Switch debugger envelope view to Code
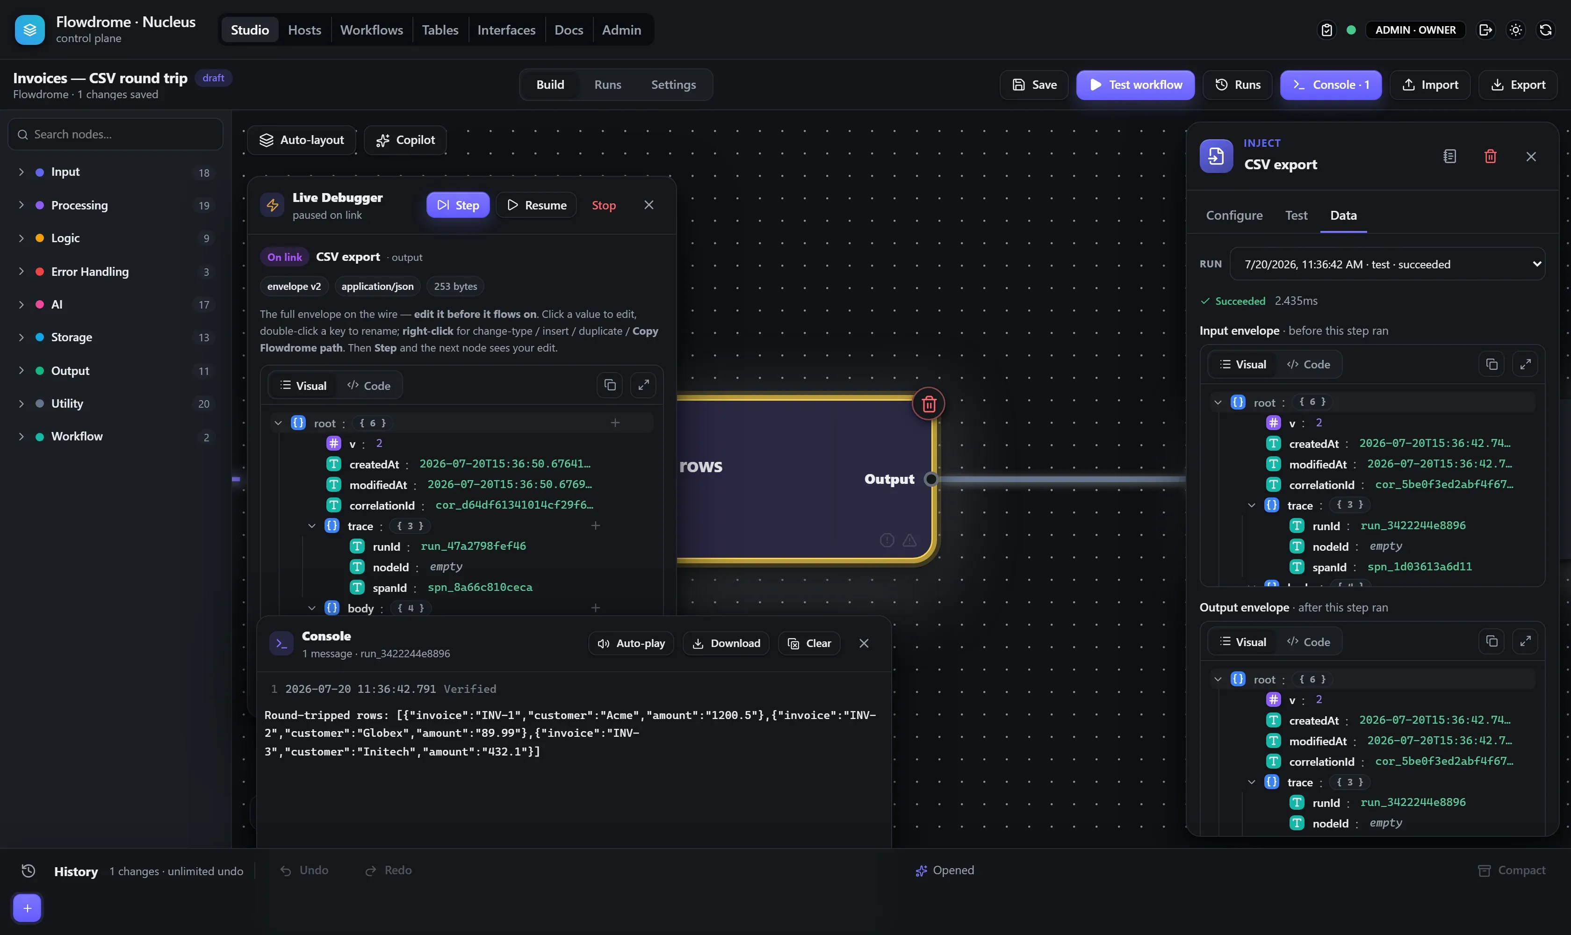Image resolution: width=1571 pixels, height=935 pixels. click(368, 386)
